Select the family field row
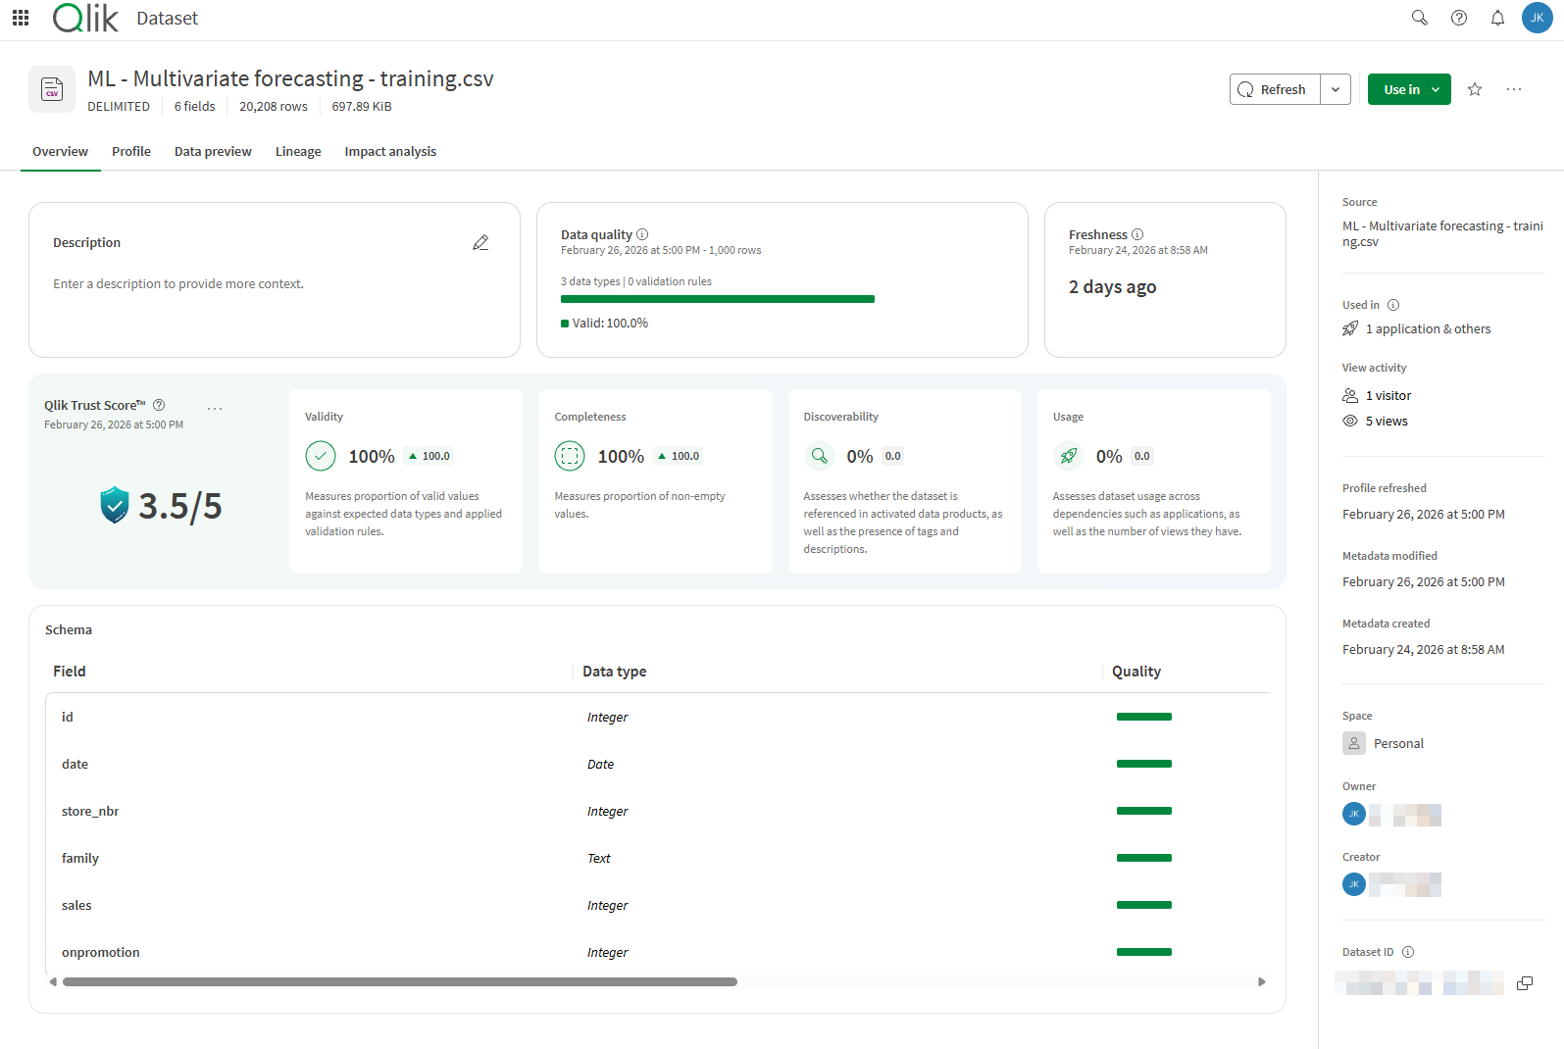 coord(657,858)
